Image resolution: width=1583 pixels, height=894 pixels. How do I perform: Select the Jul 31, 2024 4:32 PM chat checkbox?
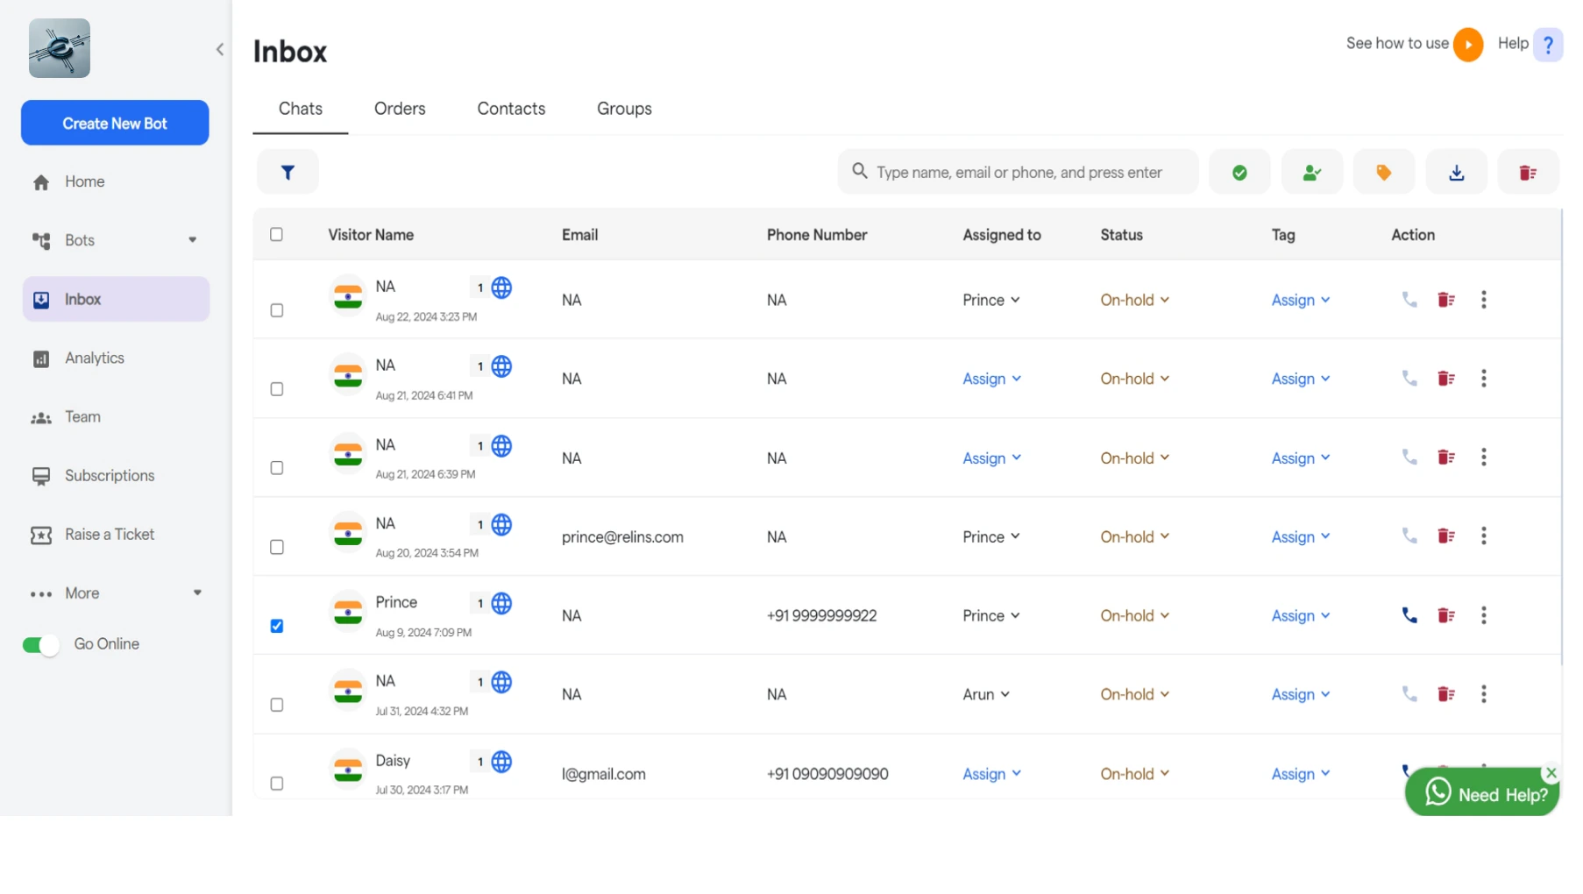click(x=277, y=705)
